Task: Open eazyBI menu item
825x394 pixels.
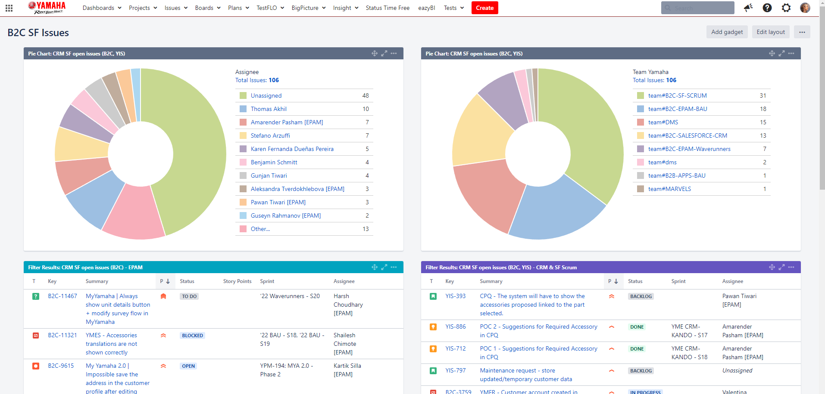Action: point(427,8)
